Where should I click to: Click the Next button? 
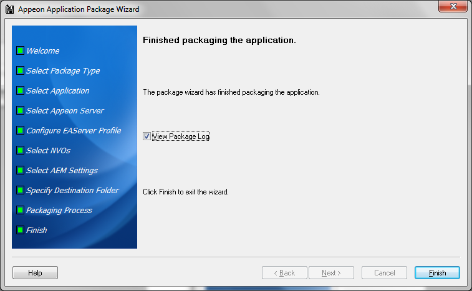(331, 273)
